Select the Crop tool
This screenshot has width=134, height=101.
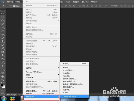[3, 27]
